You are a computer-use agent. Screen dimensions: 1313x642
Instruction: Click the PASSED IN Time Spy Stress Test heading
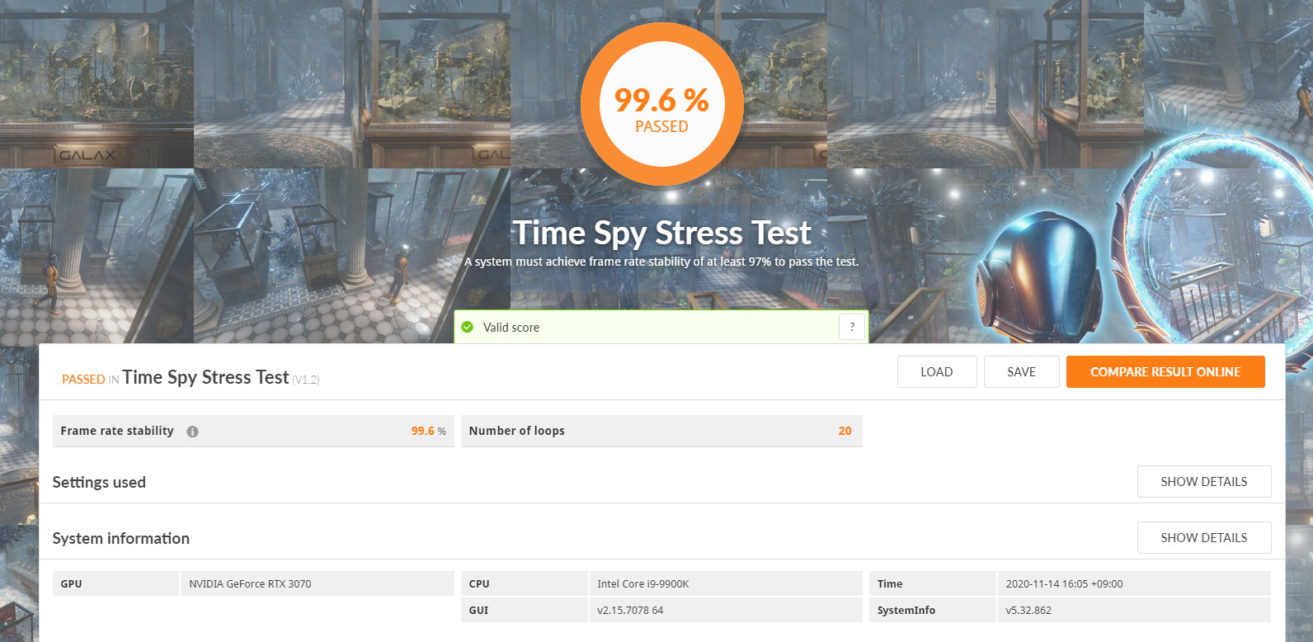[191, 378]
